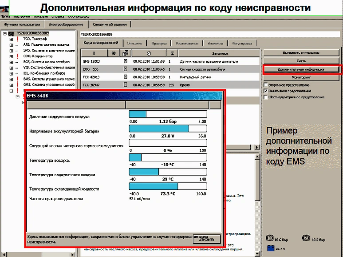Enable the Вторичное представление checkbox
343x257 pixels.
pos(266,84)
